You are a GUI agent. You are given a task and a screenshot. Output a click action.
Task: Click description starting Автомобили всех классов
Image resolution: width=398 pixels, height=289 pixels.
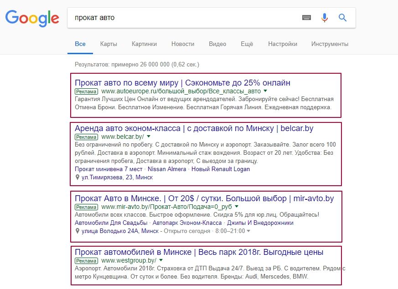[x=197, y=214]
